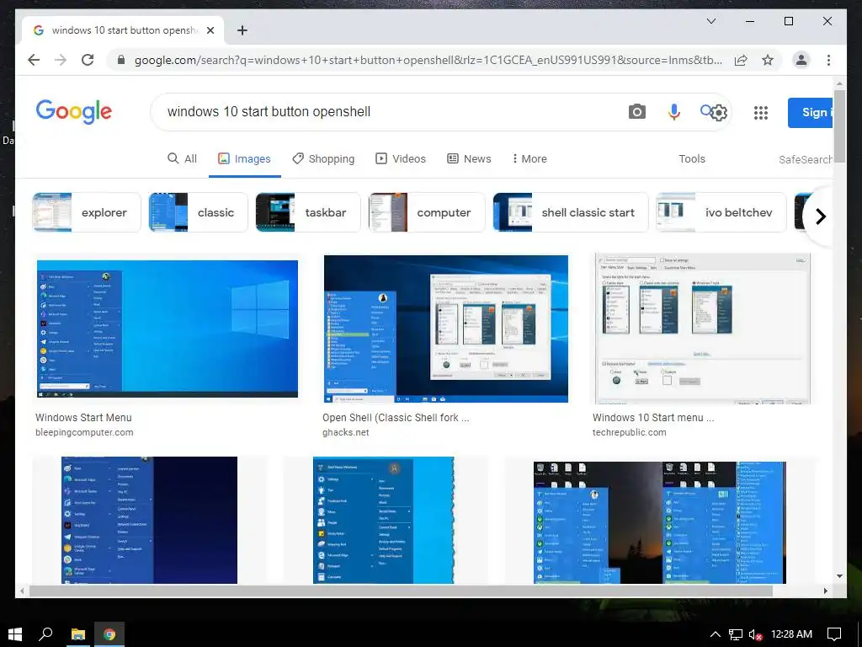The image size is (862, 647).
Task: Open network status tray icon
Action: (x=735, y=634)
